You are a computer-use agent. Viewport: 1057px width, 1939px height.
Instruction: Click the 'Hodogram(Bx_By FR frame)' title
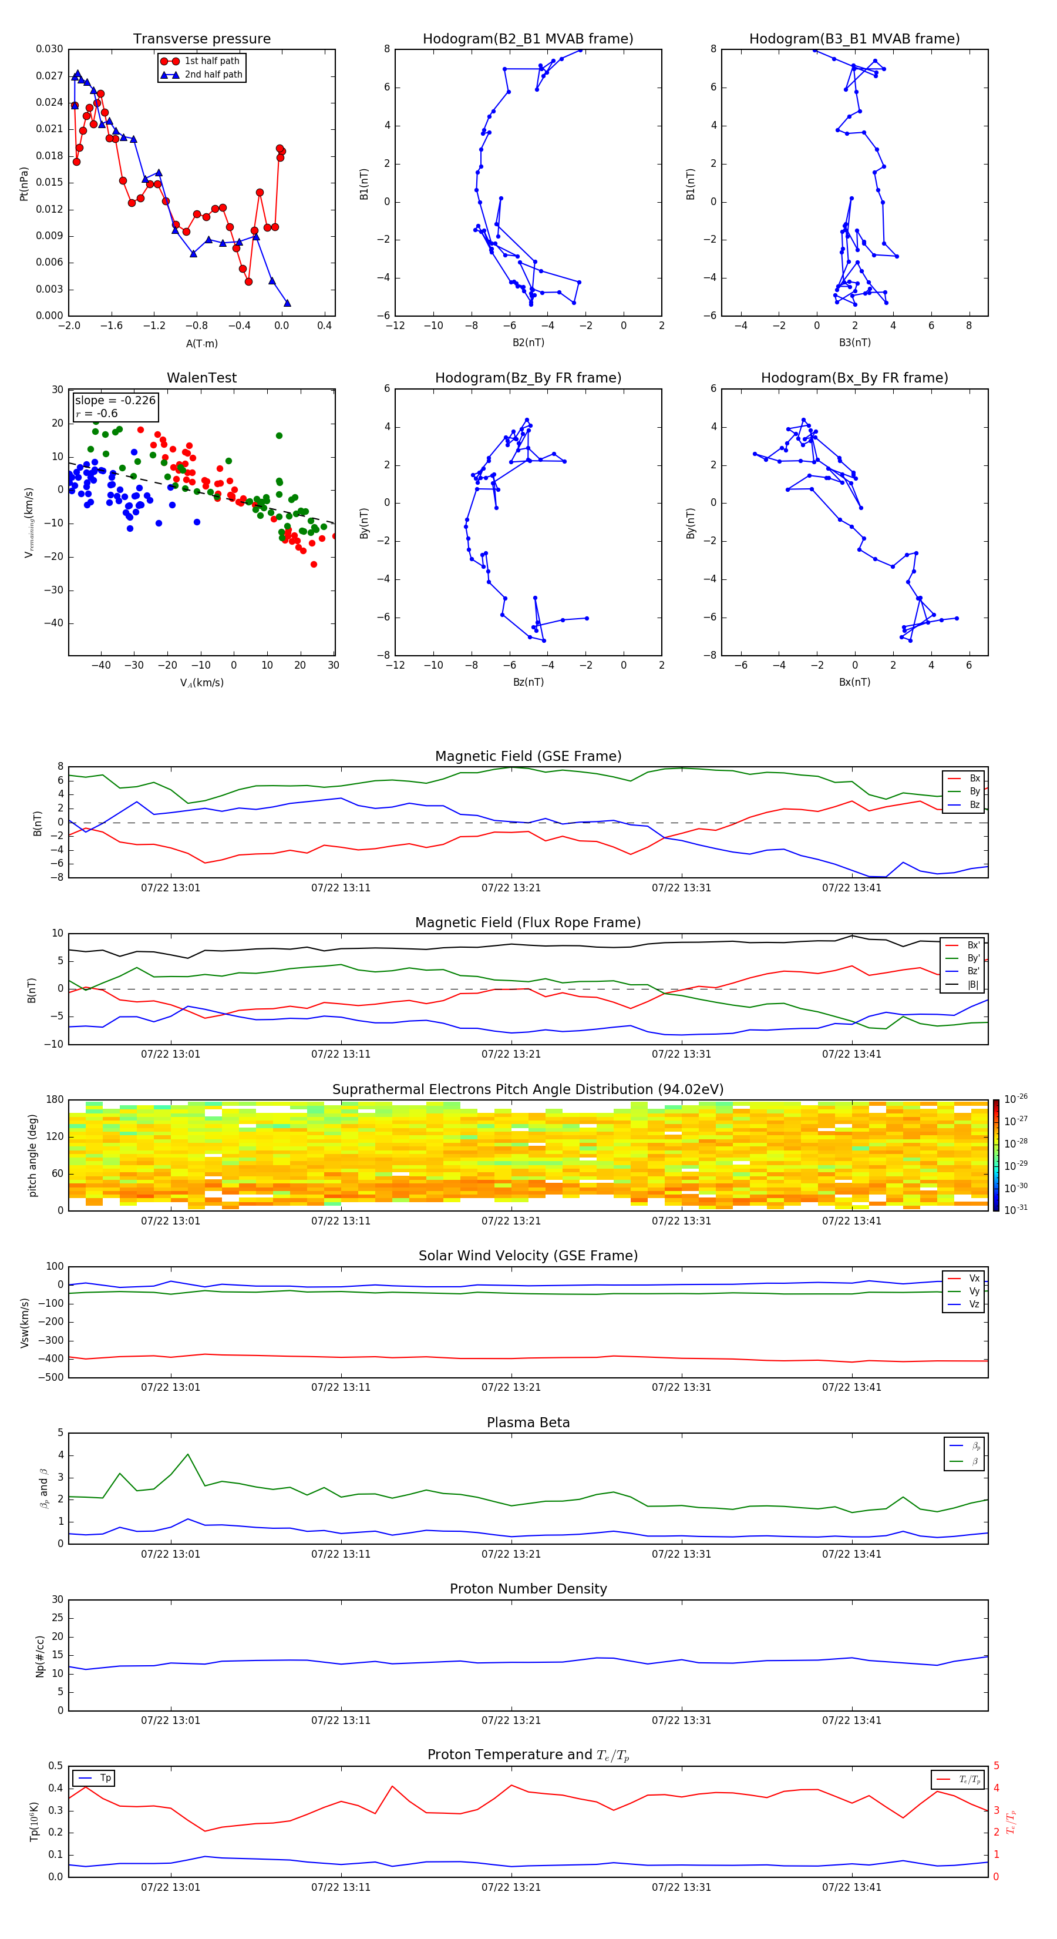[854, 378]
